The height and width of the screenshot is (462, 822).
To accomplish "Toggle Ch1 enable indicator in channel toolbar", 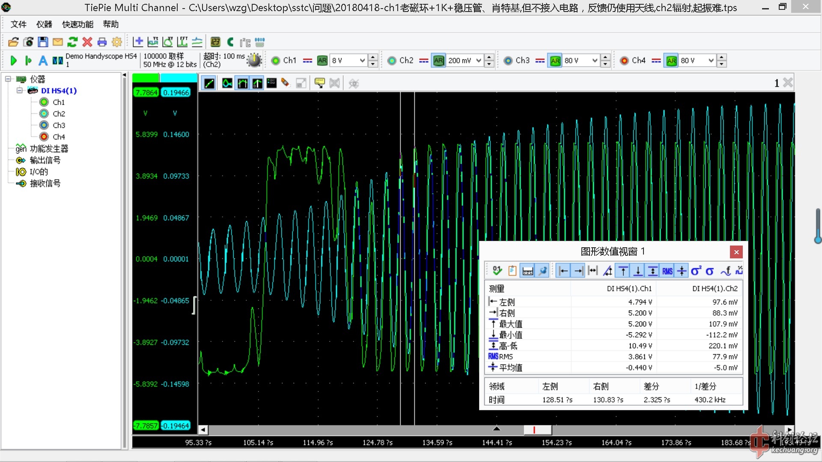I will 276,61.
